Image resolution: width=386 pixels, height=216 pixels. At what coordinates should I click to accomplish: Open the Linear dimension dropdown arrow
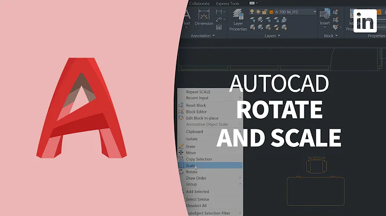(224, 12)
